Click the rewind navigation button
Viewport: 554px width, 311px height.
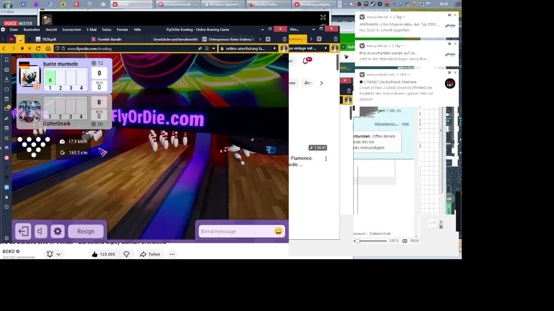click(22, 48)
